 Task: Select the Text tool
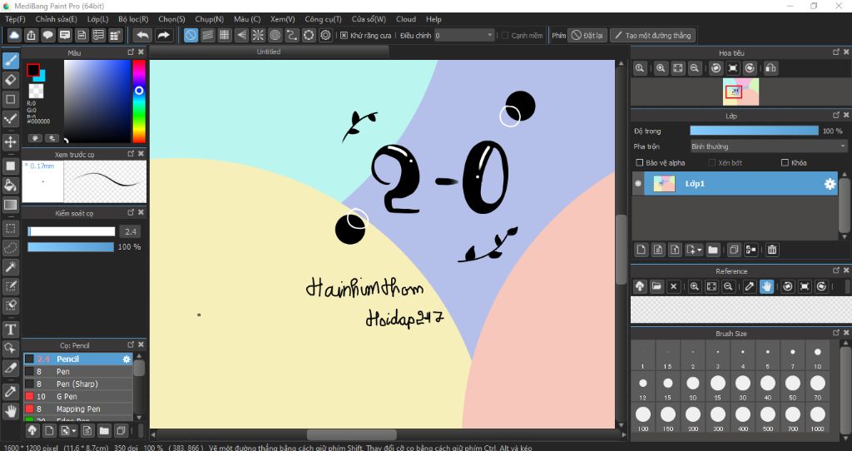[10, 330]
